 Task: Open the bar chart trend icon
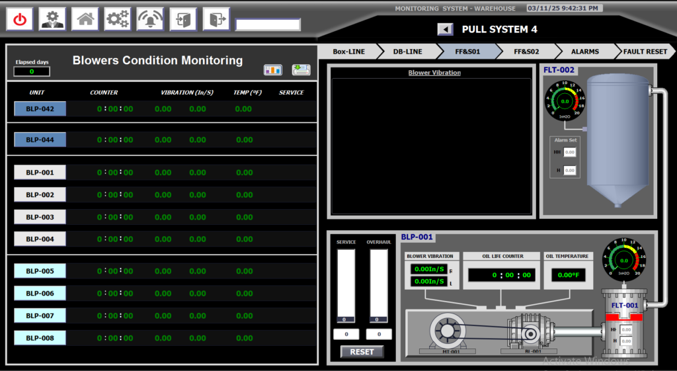(x=273, y=70)
